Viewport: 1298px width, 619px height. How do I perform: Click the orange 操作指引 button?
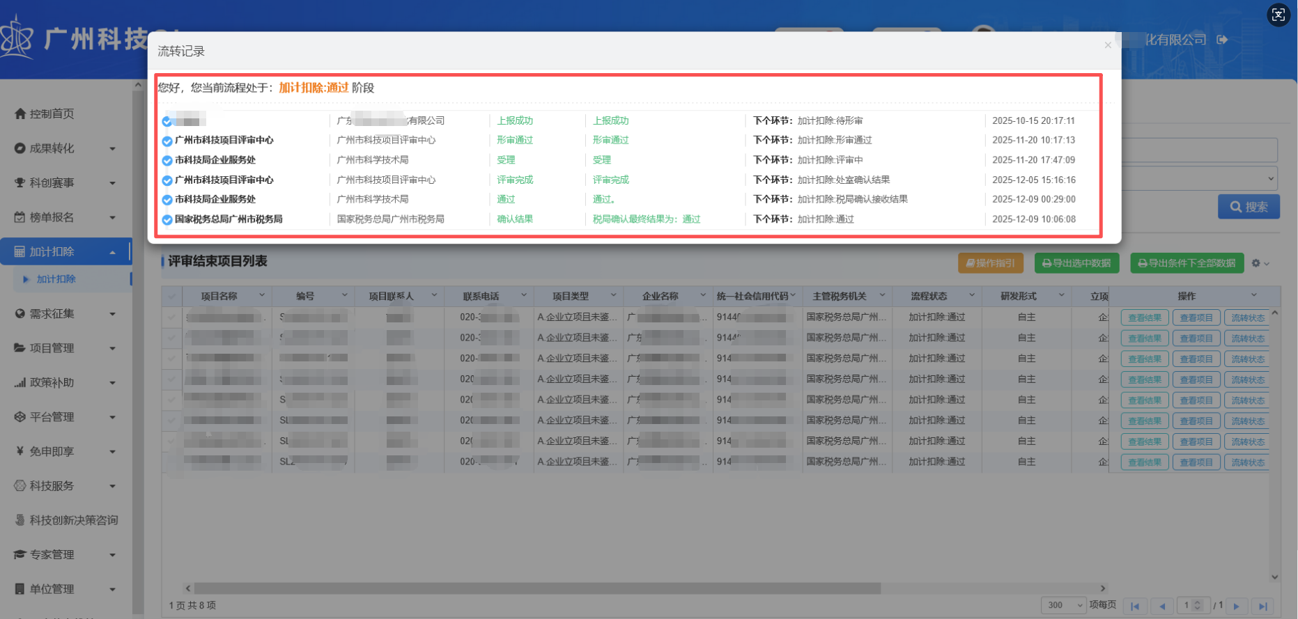pos(990,263)
